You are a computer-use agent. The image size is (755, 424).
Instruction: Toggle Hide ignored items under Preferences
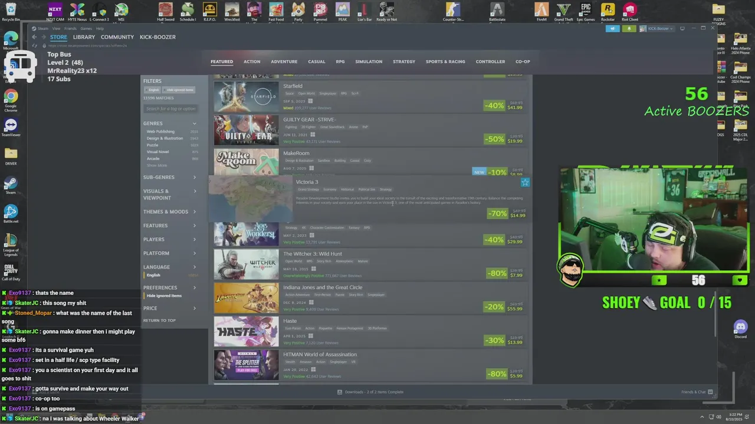click(164, 296)
